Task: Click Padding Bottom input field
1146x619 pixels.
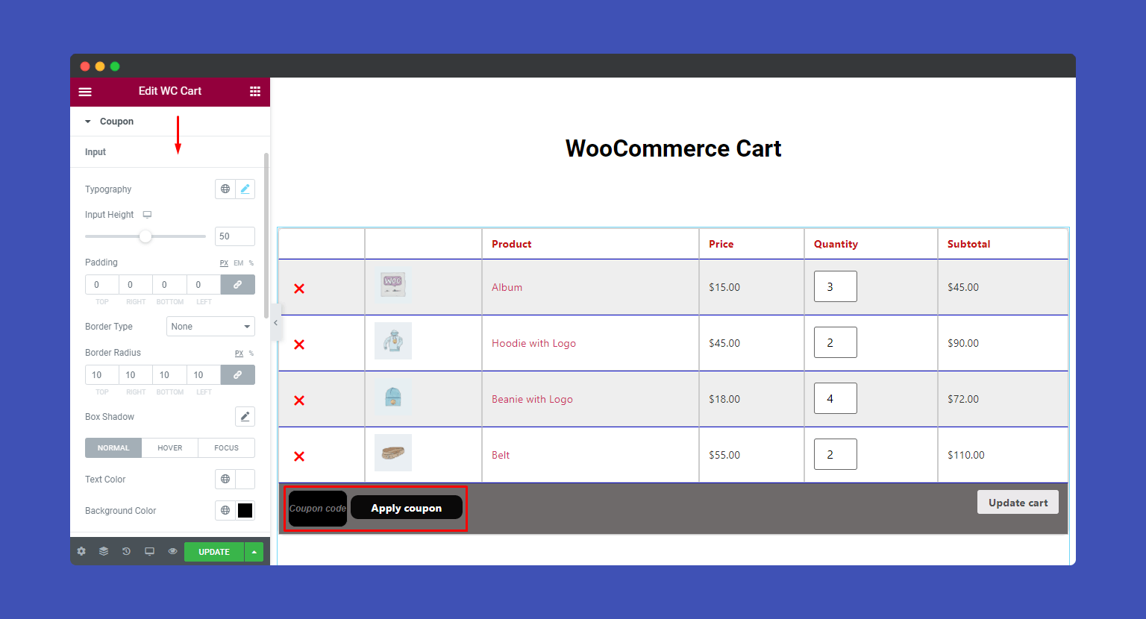Action: (170, 285)
